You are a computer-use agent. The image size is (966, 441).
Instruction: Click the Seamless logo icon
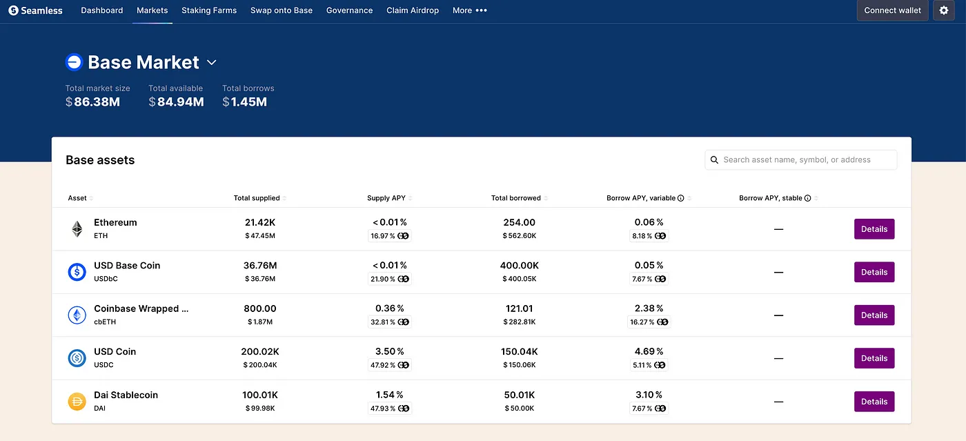coord(13,10)
